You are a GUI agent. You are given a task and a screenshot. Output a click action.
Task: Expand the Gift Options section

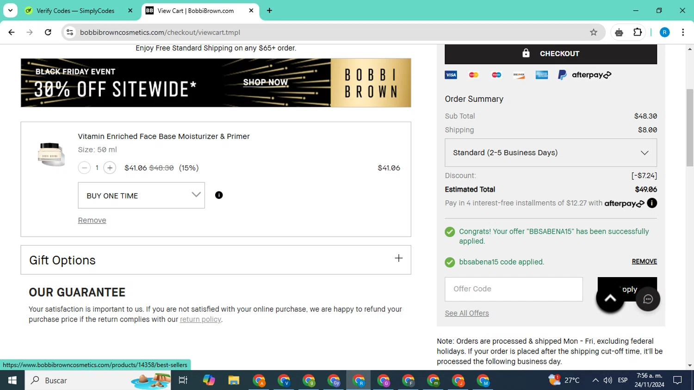(x=216, y=260)
